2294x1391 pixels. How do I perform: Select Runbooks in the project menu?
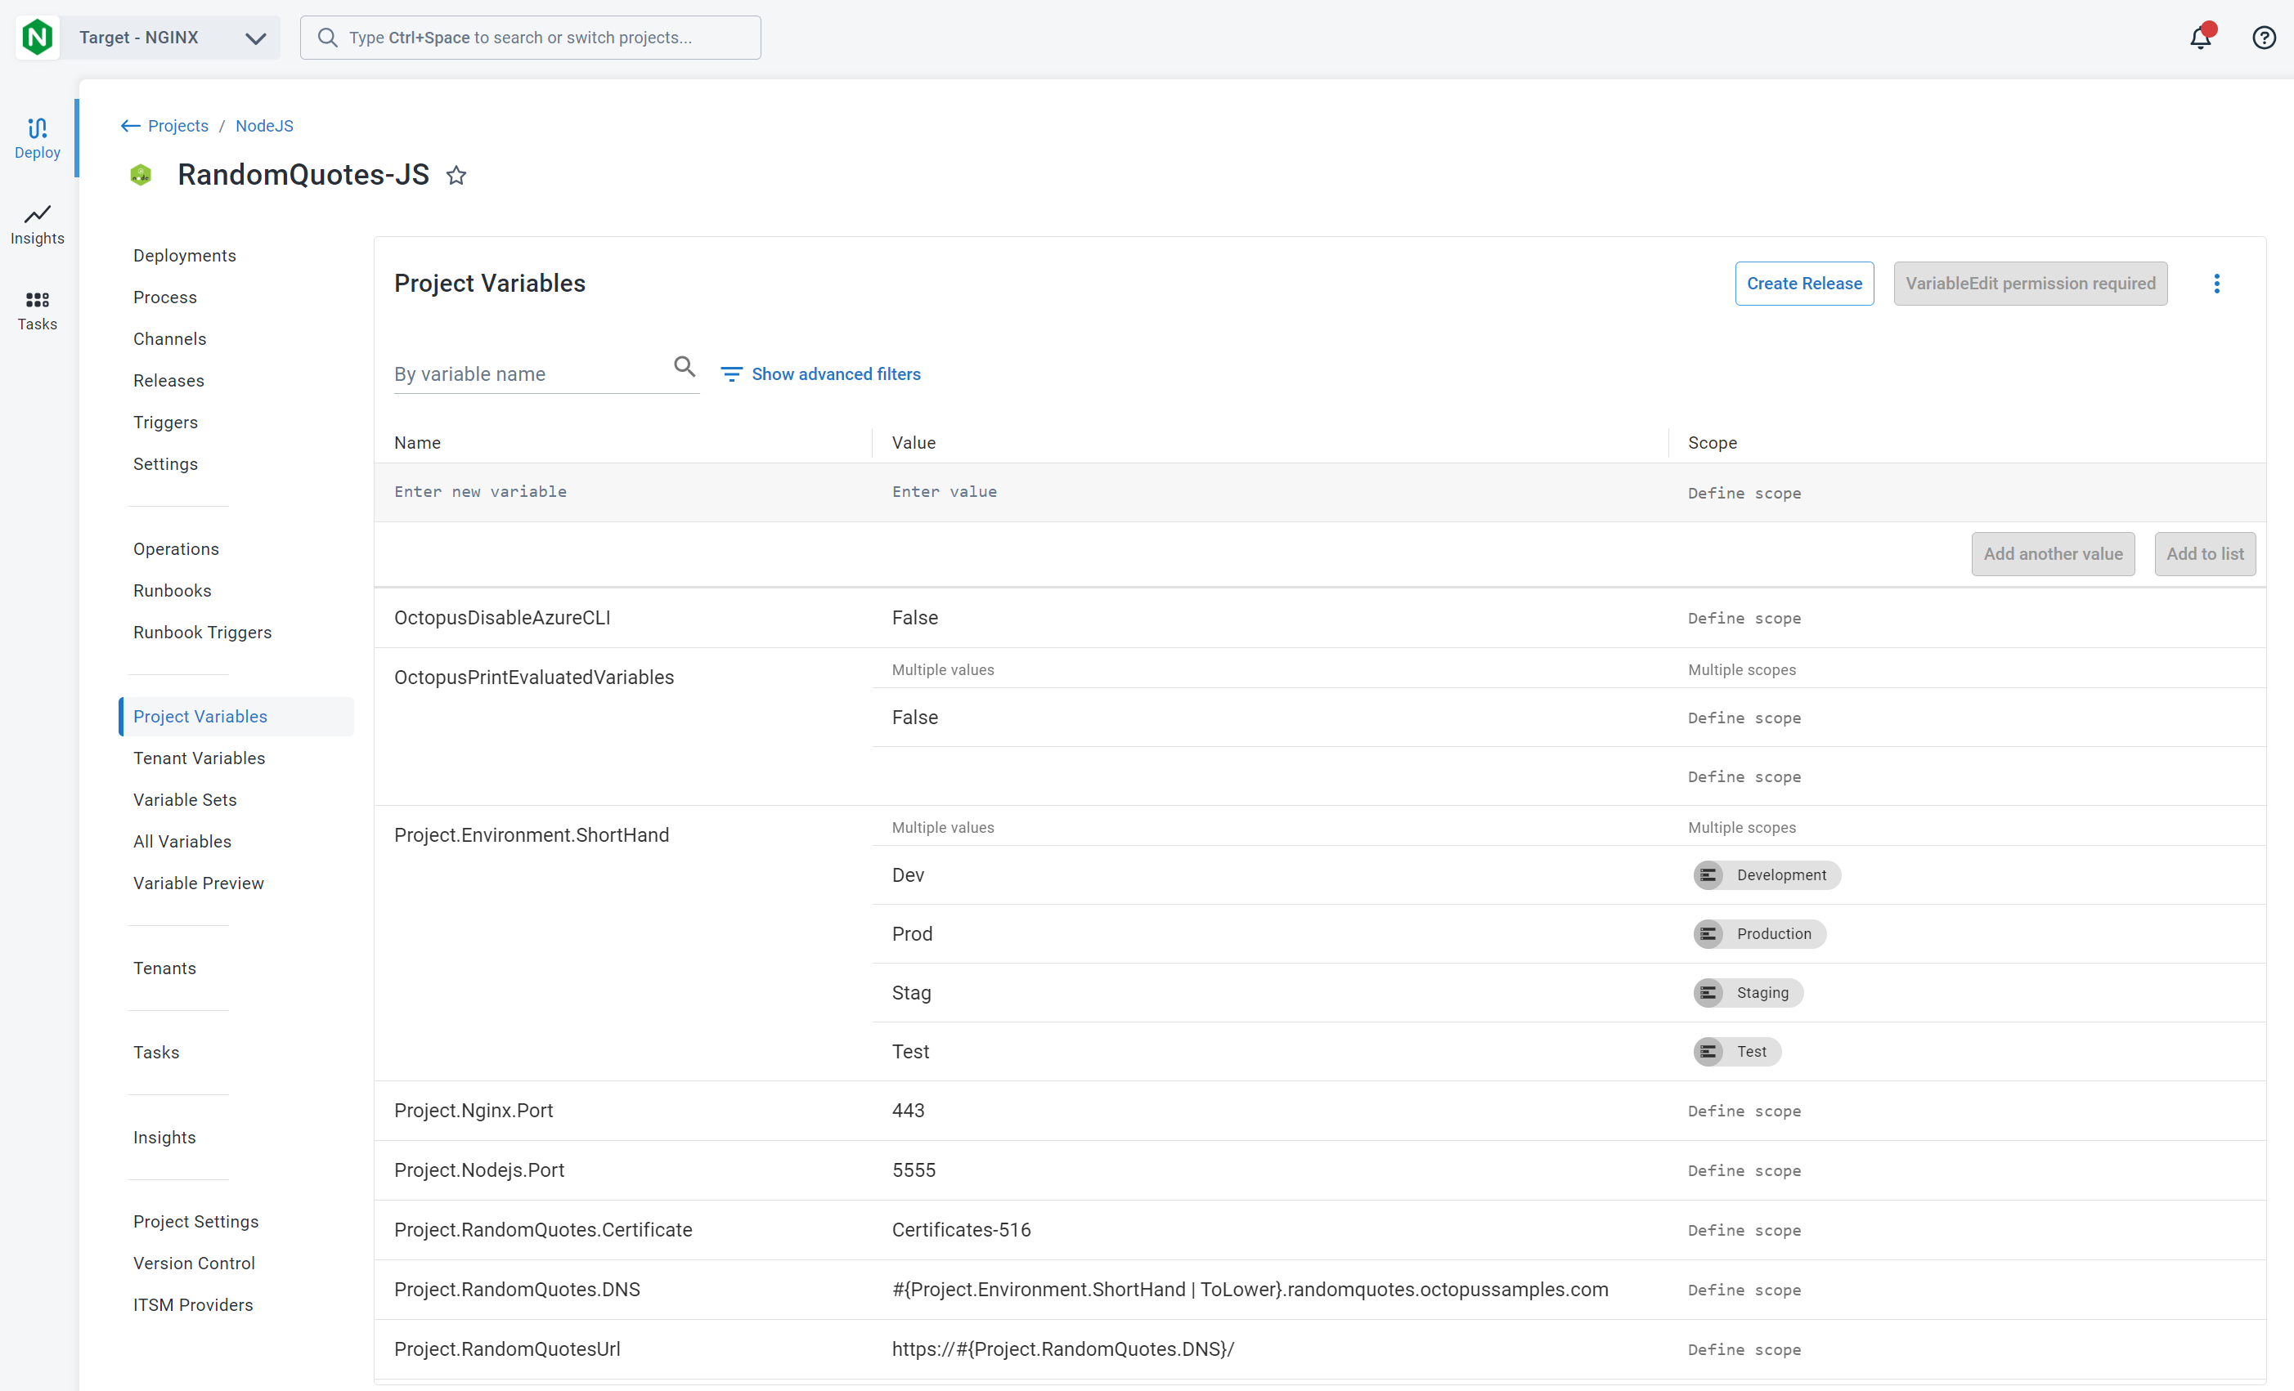click(173, 590)
